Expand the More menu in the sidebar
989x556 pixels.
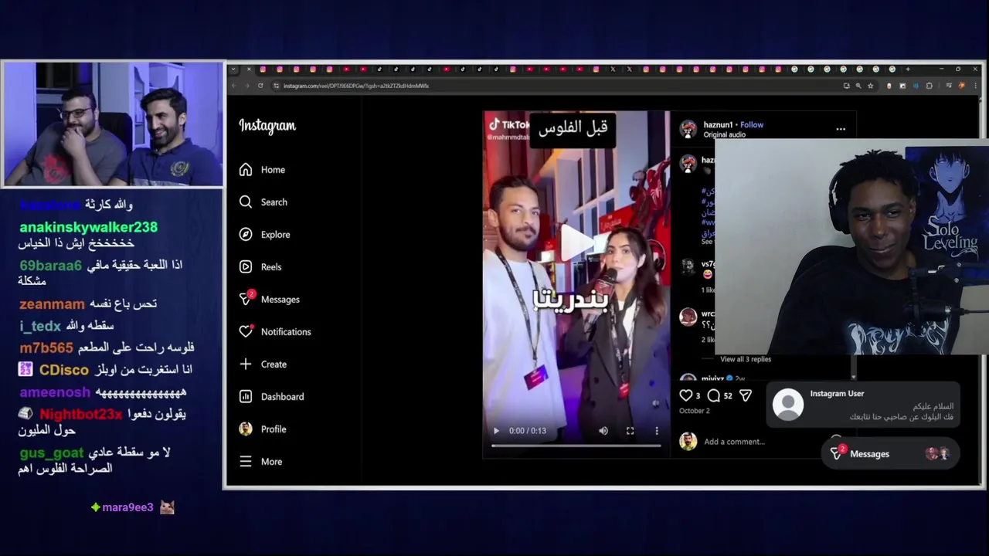(261, 462)
